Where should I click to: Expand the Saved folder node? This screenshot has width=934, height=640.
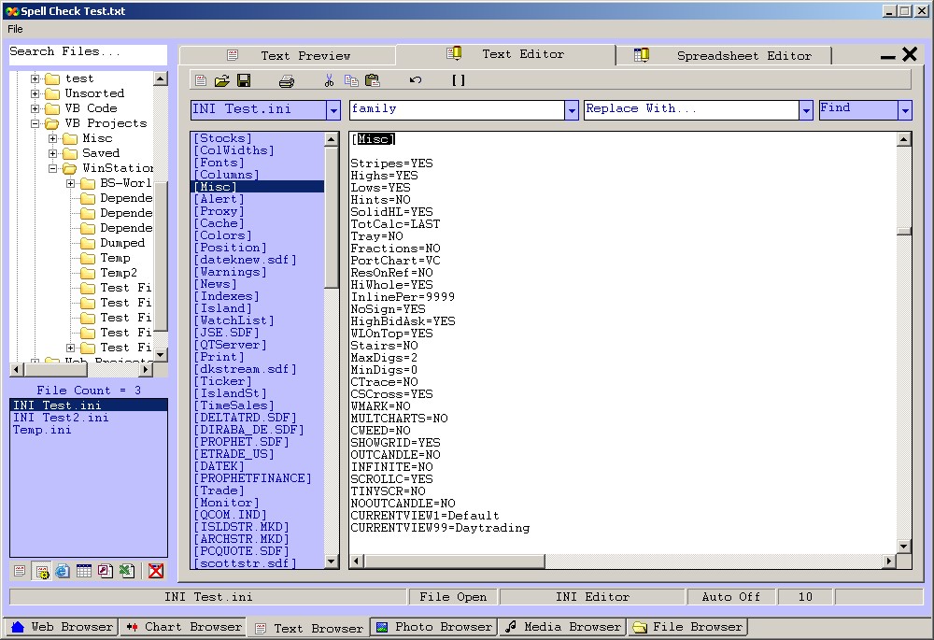pyautogui.click(x=53, y=153)
